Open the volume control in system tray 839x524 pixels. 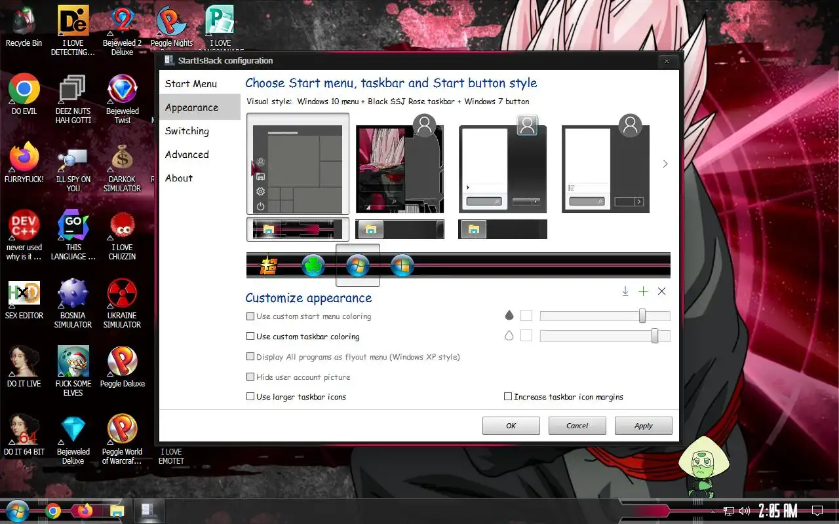tap(745, 511)
